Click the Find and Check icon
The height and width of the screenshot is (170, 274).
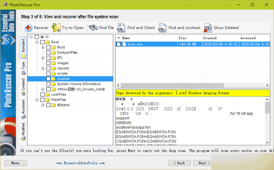[121, 28]
